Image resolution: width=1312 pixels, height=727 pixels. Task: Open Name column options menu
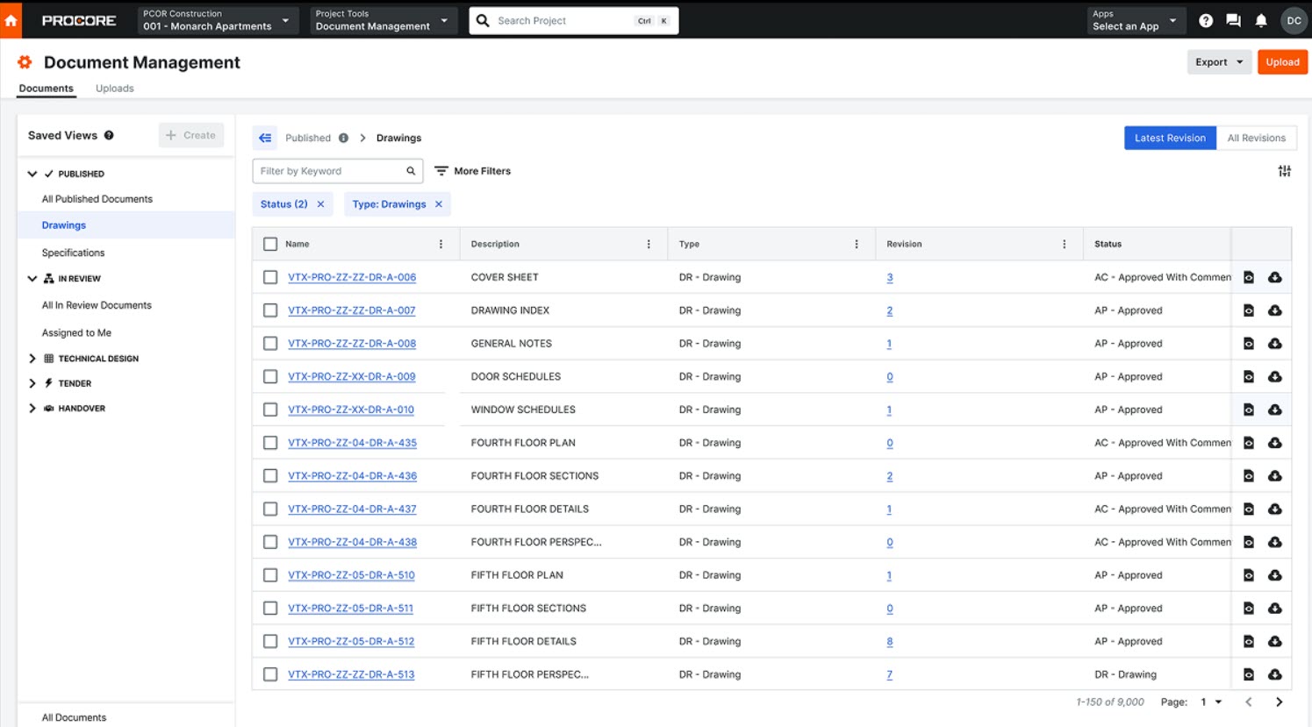(441, 244)
